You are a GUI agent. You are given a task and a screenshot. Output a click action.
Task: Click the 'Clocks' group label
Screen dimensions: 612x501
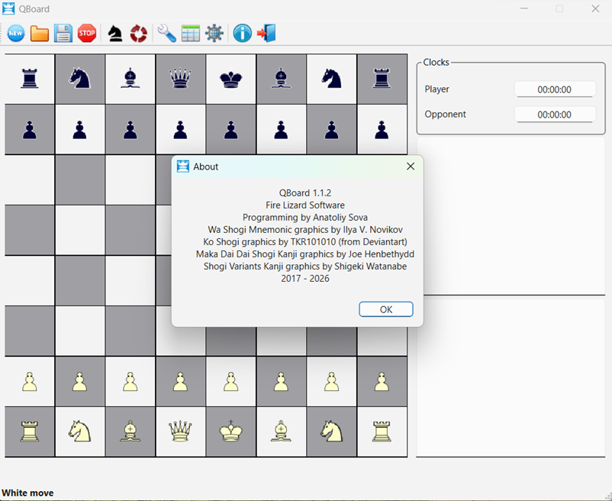pos(436,62)
